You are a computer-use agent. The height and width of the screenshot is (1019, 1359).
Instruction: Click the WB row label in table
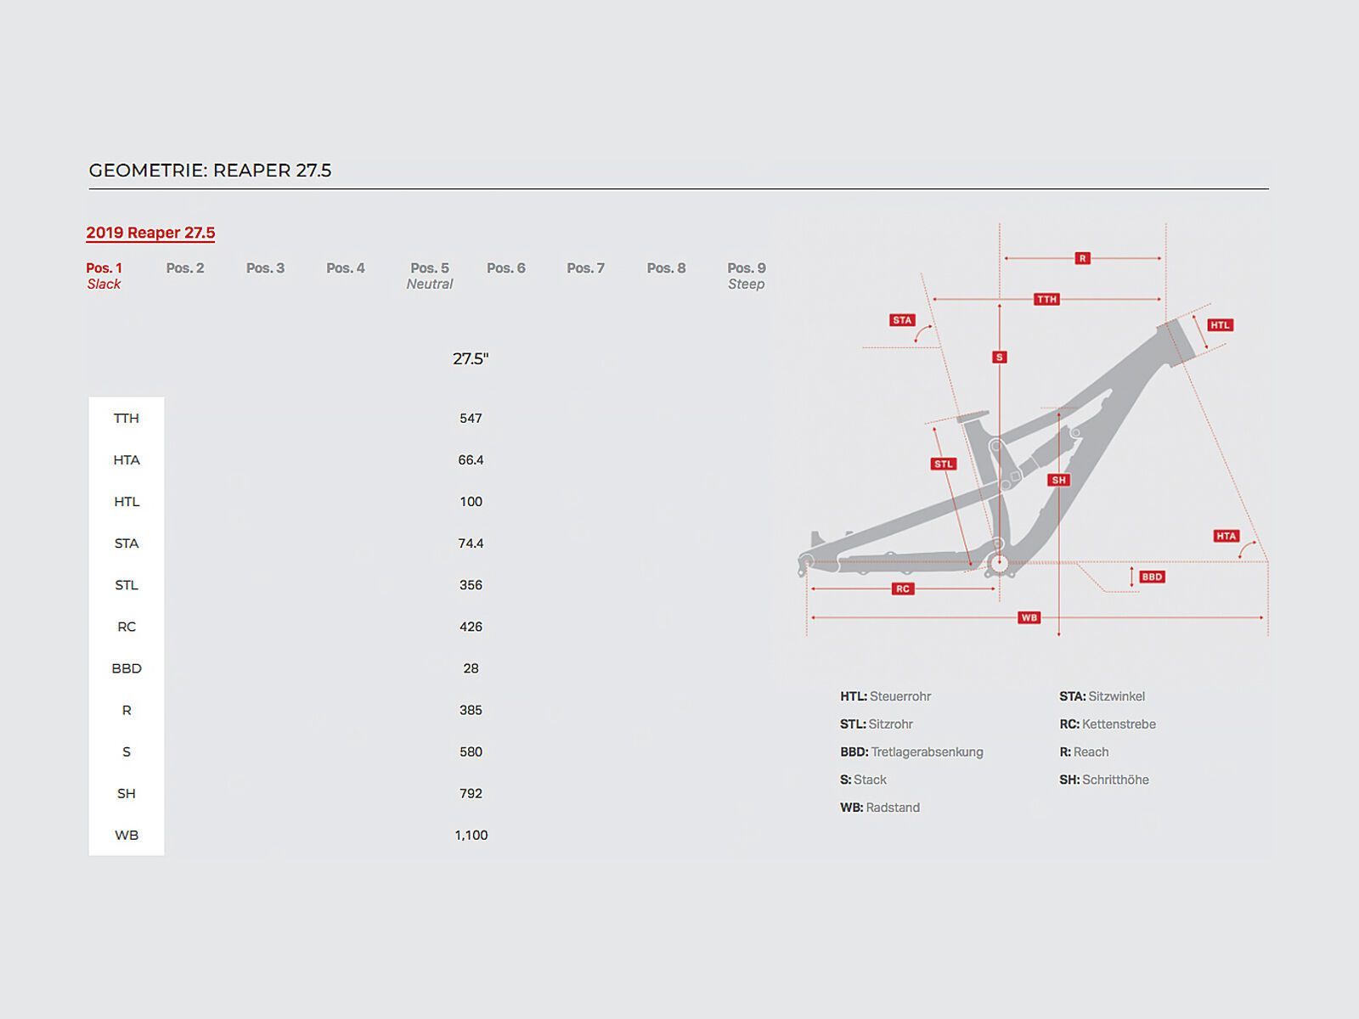[127, 836]
